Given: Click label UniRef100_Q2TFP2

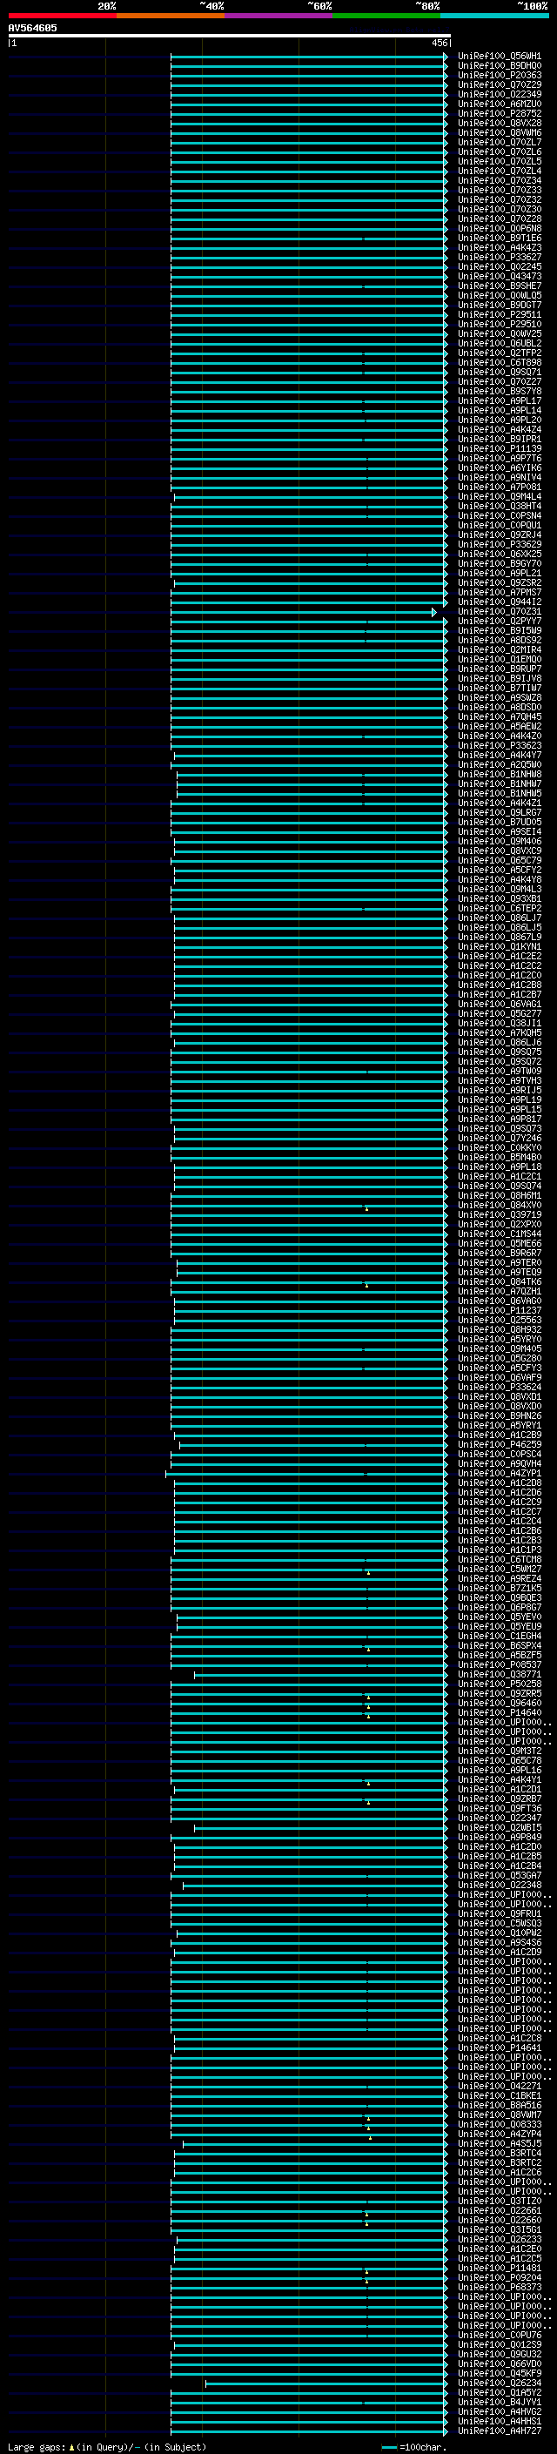Looking at the screenshot, I should 500,353.
